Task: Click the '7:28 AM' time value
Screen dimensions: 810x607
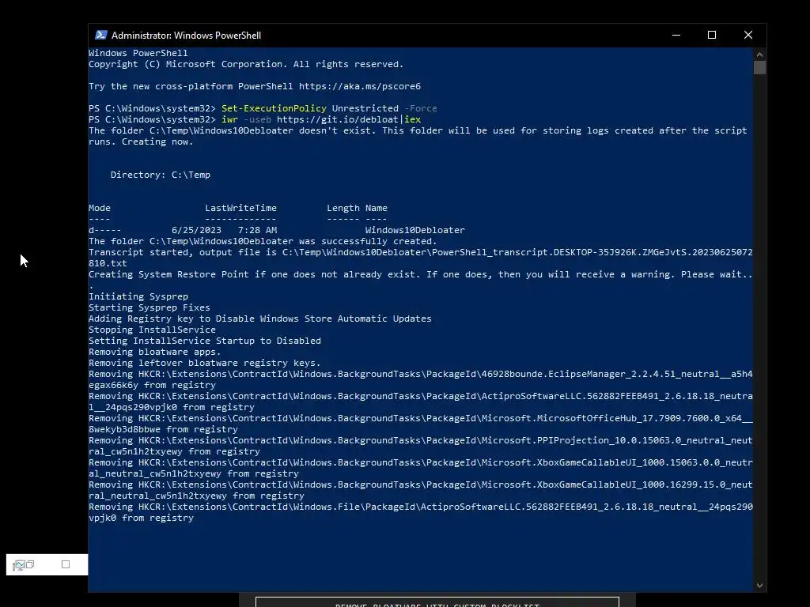Action: (x=257, y=230)
